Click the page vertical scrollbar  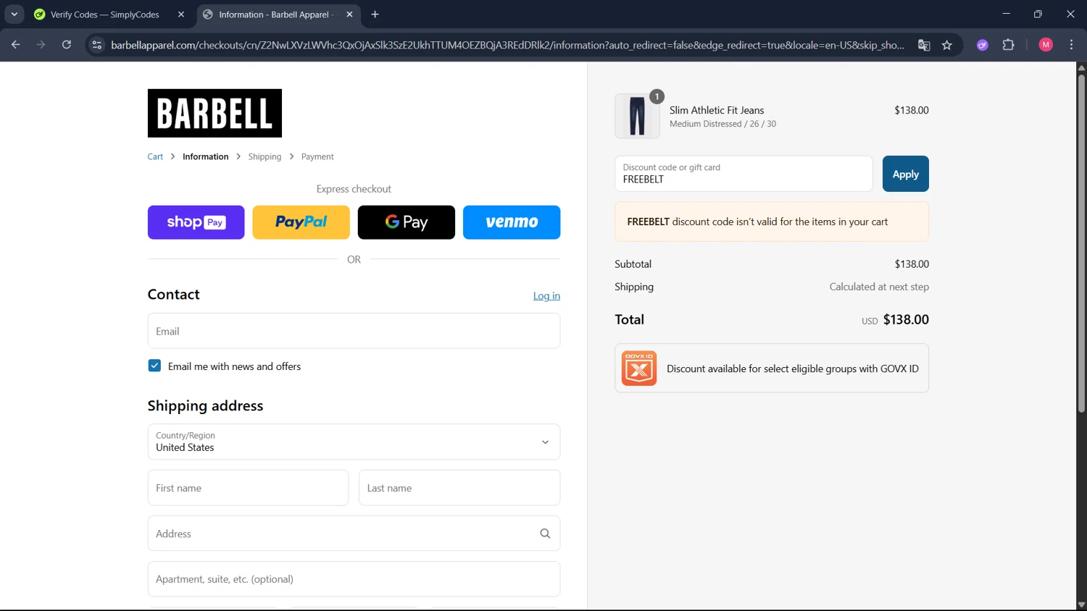pyautogui.click(x=1081, y=243)
